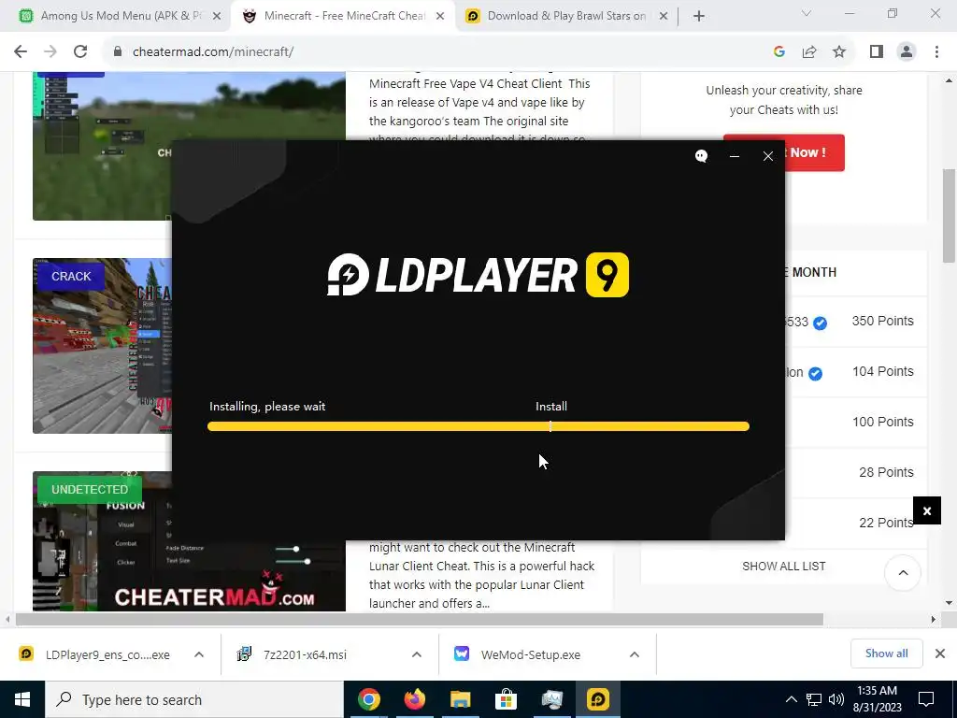Click the Lunar Client Cheat description text

point(481,575)
